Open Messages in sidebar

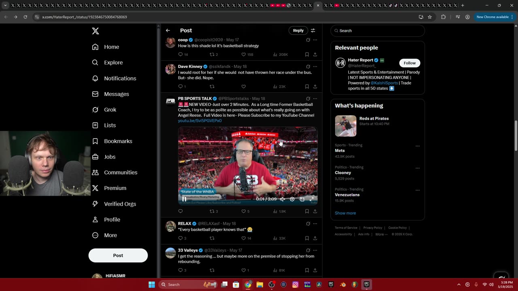[x=110, y=94]
